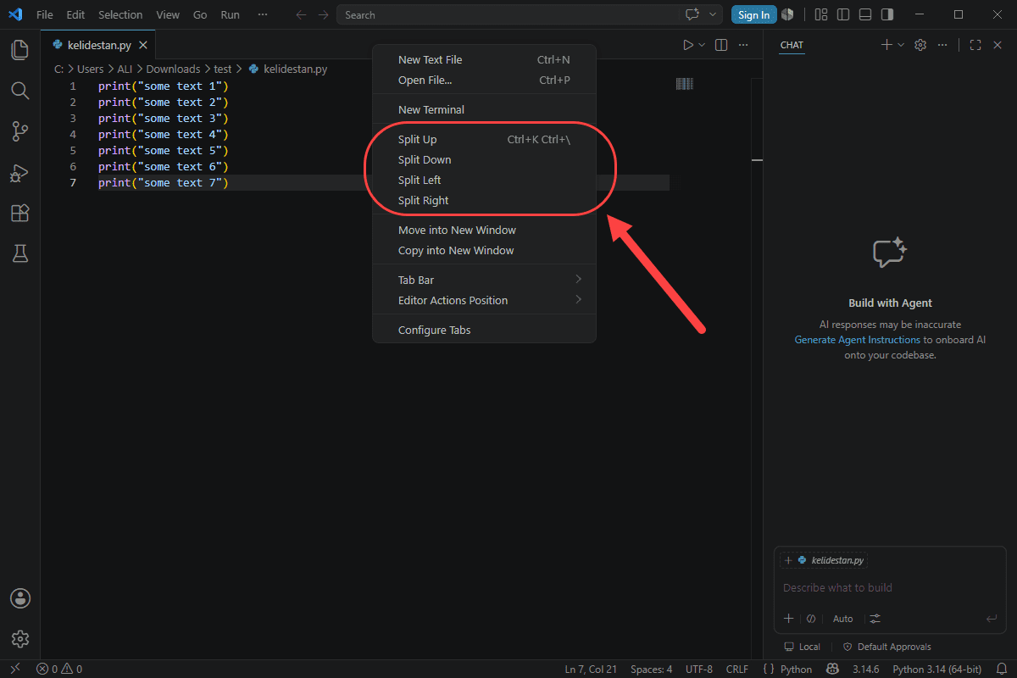The image size is (1017, 678).
Task: Toggle the bottom panel layout button
Action: point(864,14)
